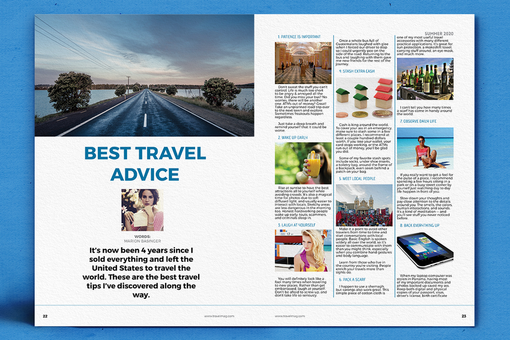Click the author name 'MARION BASINGER'
This screenshot has width=510, height=340.
[x=142, y=241]
